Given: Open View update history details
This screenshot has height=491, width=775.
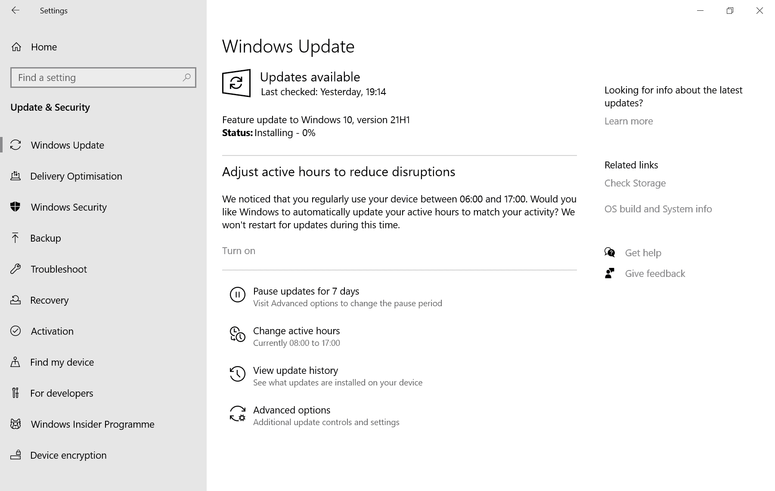Looking at the screenshot, I should (x=295, y=370).
